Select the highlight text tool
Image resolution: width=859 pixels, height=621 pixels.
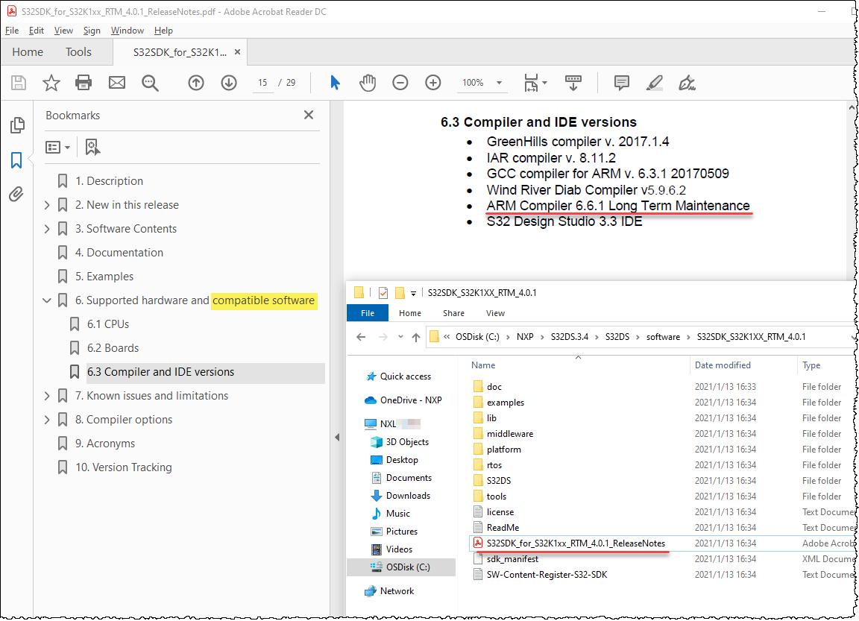pos(654,83)
